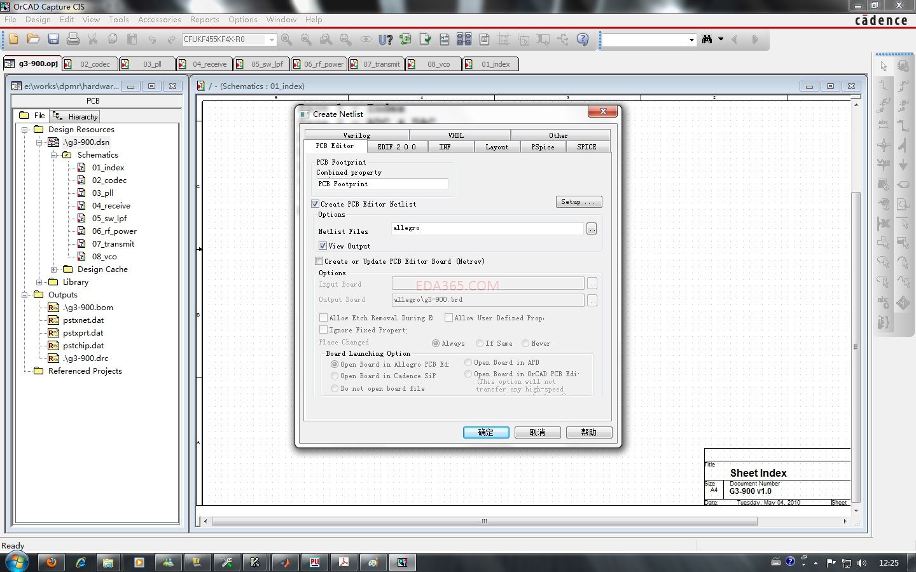
Task: Enable Create or Update PCB Editor Board
Action: (x=319, y=261)
